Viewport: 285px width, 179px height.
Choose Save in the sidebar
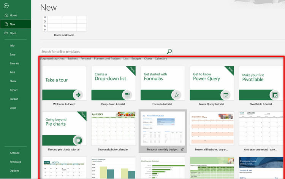coord(13,54)
